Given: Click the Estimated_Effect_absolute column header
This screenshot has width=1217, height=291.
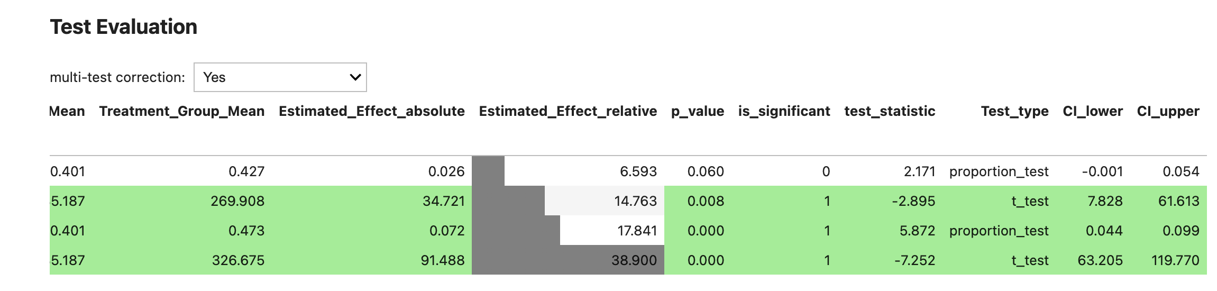Looking at the screenshot, I should click(x=371, y=111).
